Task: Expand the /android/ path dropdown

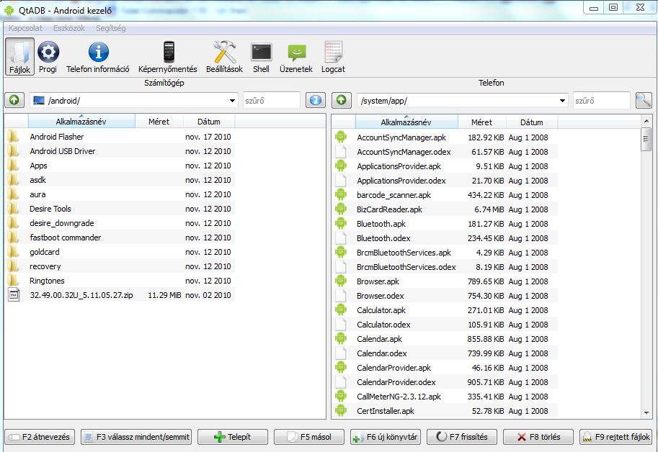Action: (232, 101)
